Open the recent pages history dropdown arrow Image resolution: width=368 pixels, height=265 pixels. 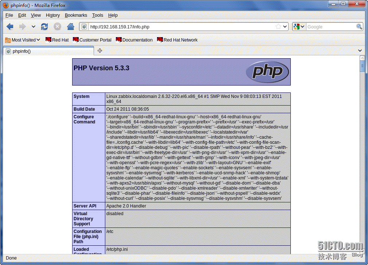coord(33,27)
